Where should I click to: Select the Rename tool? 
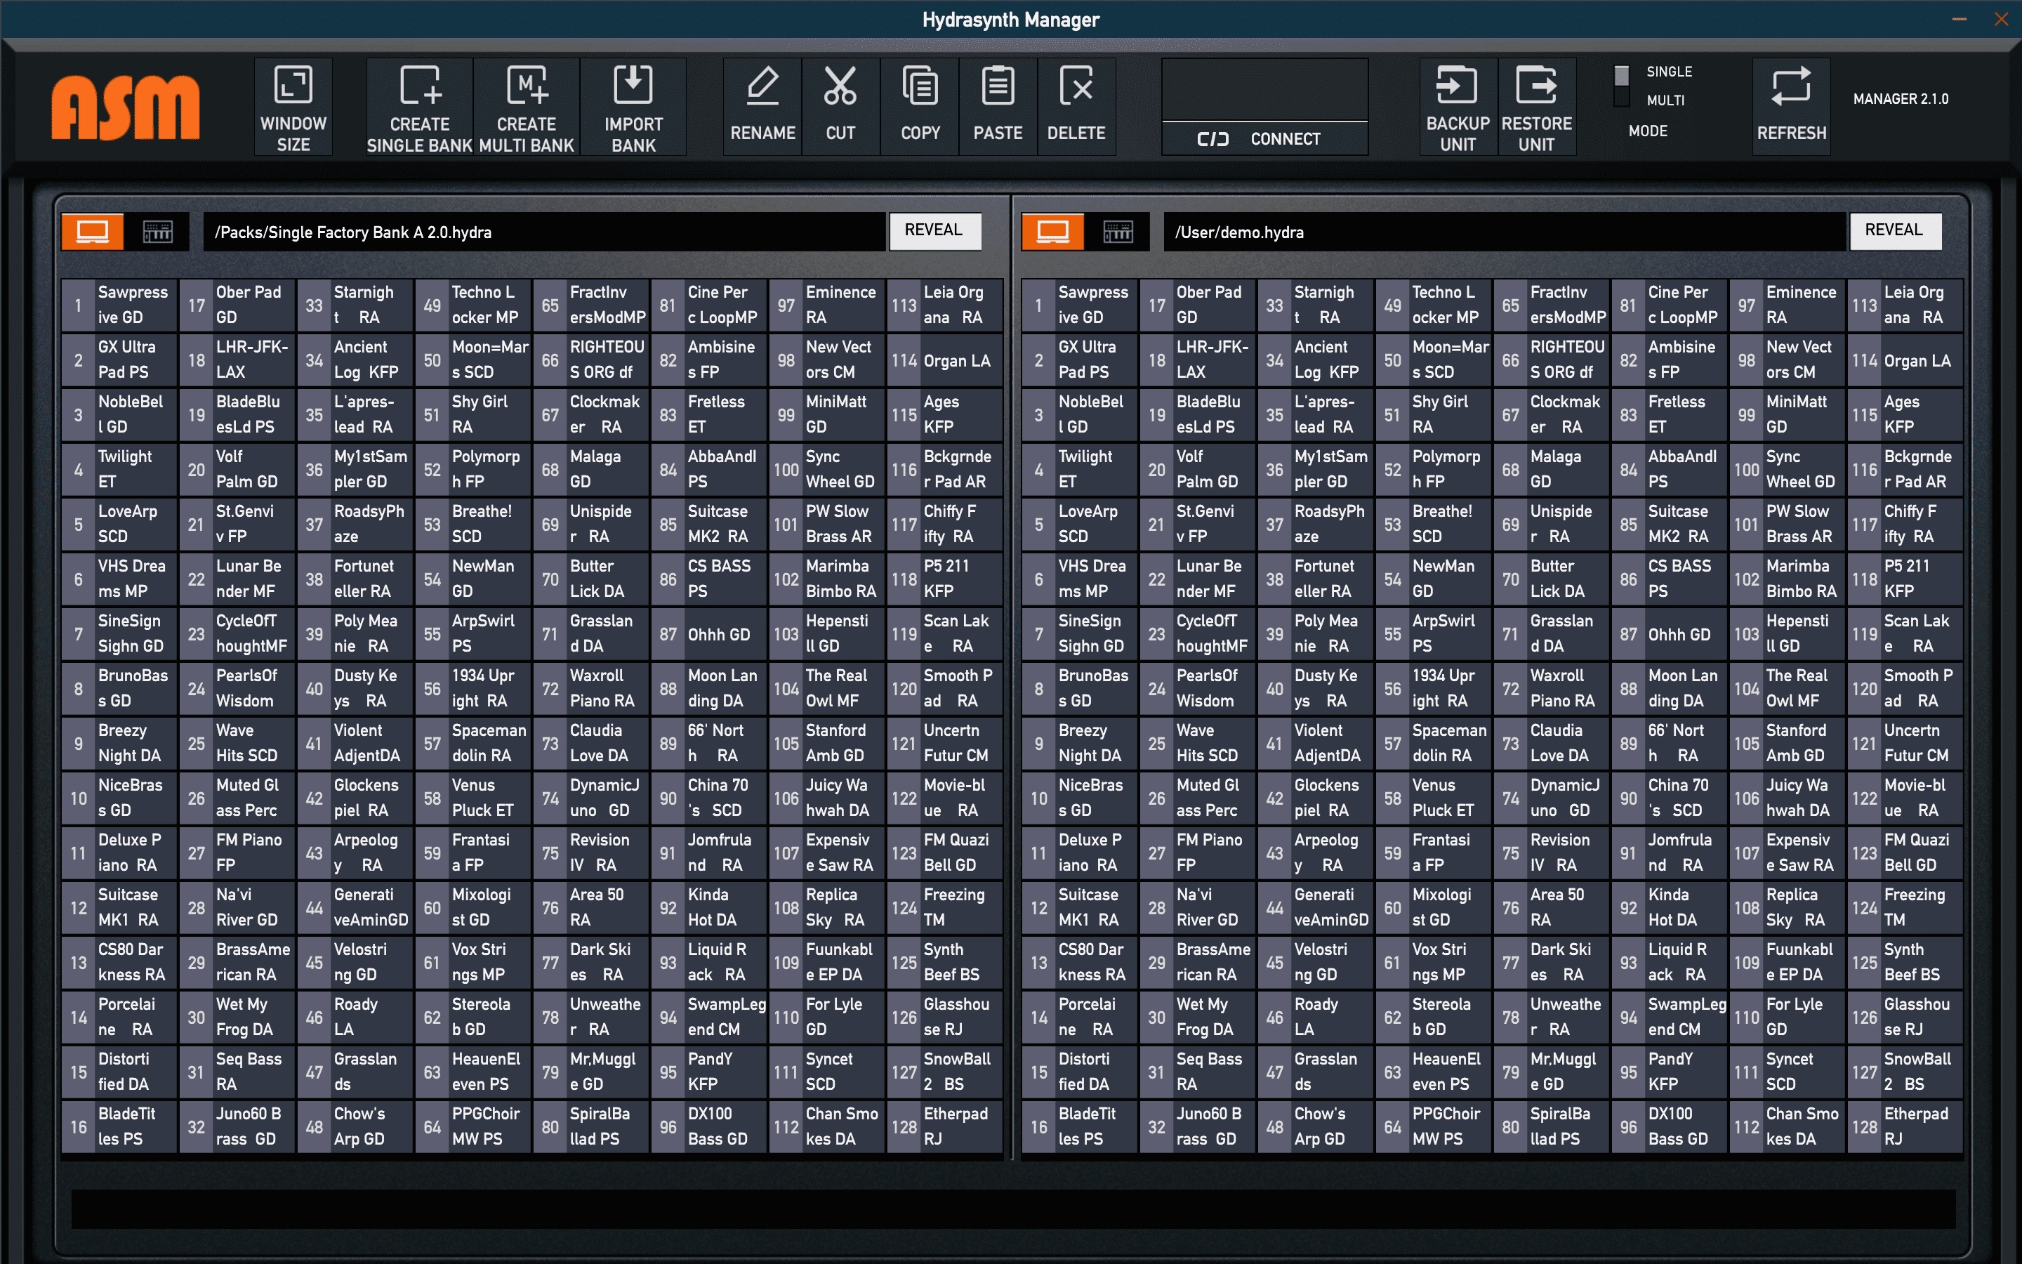tap(763, 107)
